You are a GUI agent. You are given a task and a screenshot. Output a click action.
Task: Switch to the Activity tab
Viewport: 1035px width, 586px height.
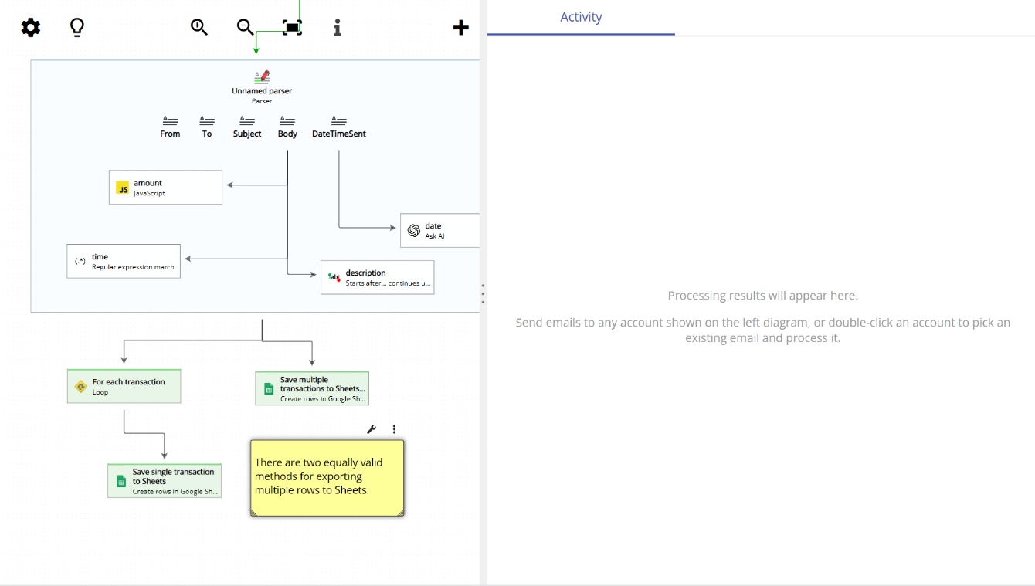pos(581,17)
